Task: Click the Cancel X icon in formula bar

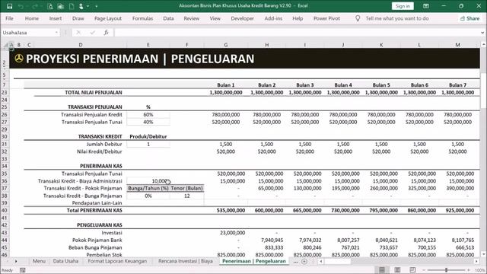Action: pos(78,32)
